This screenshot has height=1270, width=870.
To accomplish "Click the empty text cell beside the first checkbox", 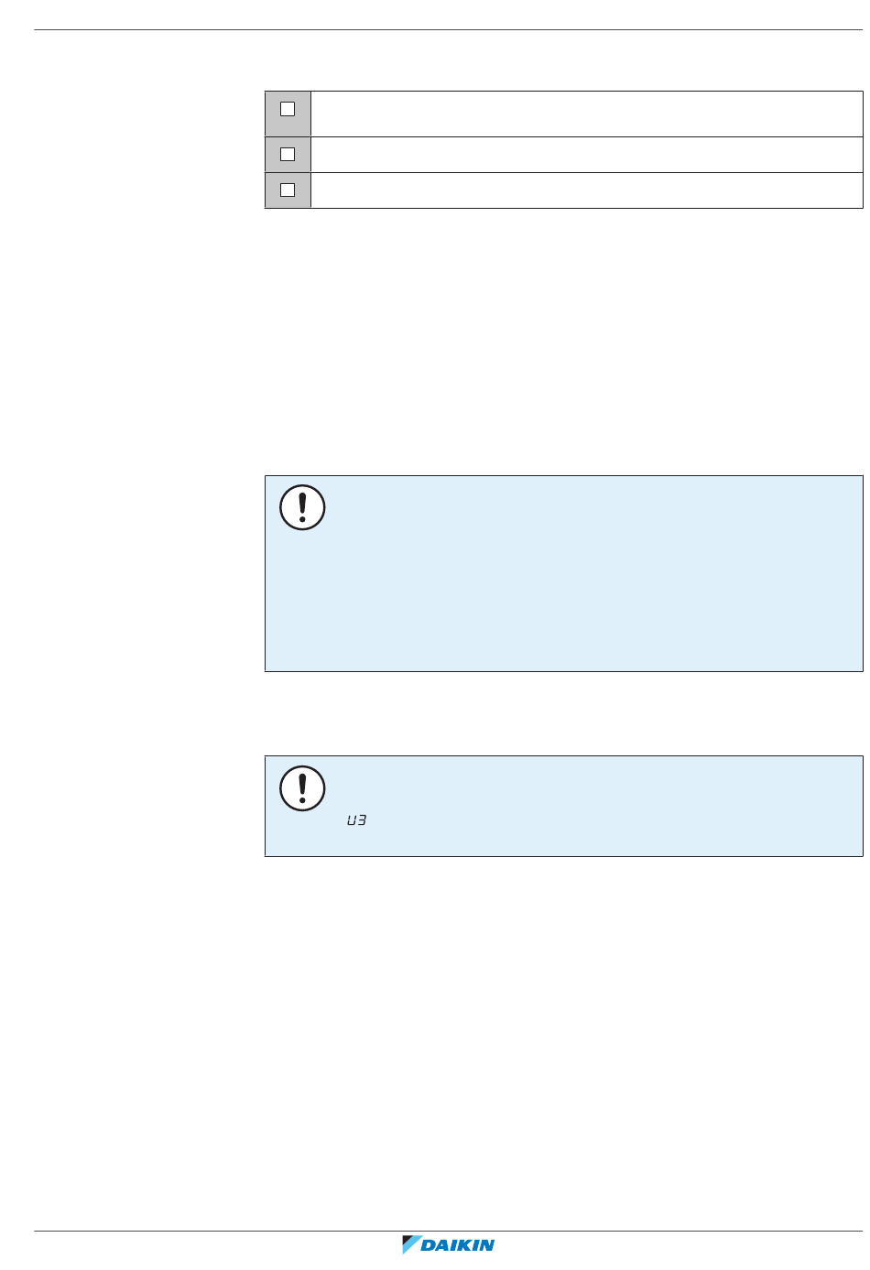I will [x=586, y=114].
